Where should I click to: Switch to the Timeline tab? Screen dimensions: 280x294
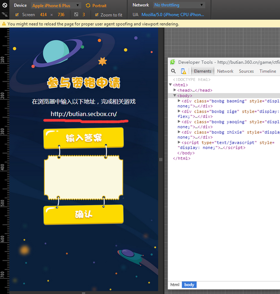tap(268, 71)
